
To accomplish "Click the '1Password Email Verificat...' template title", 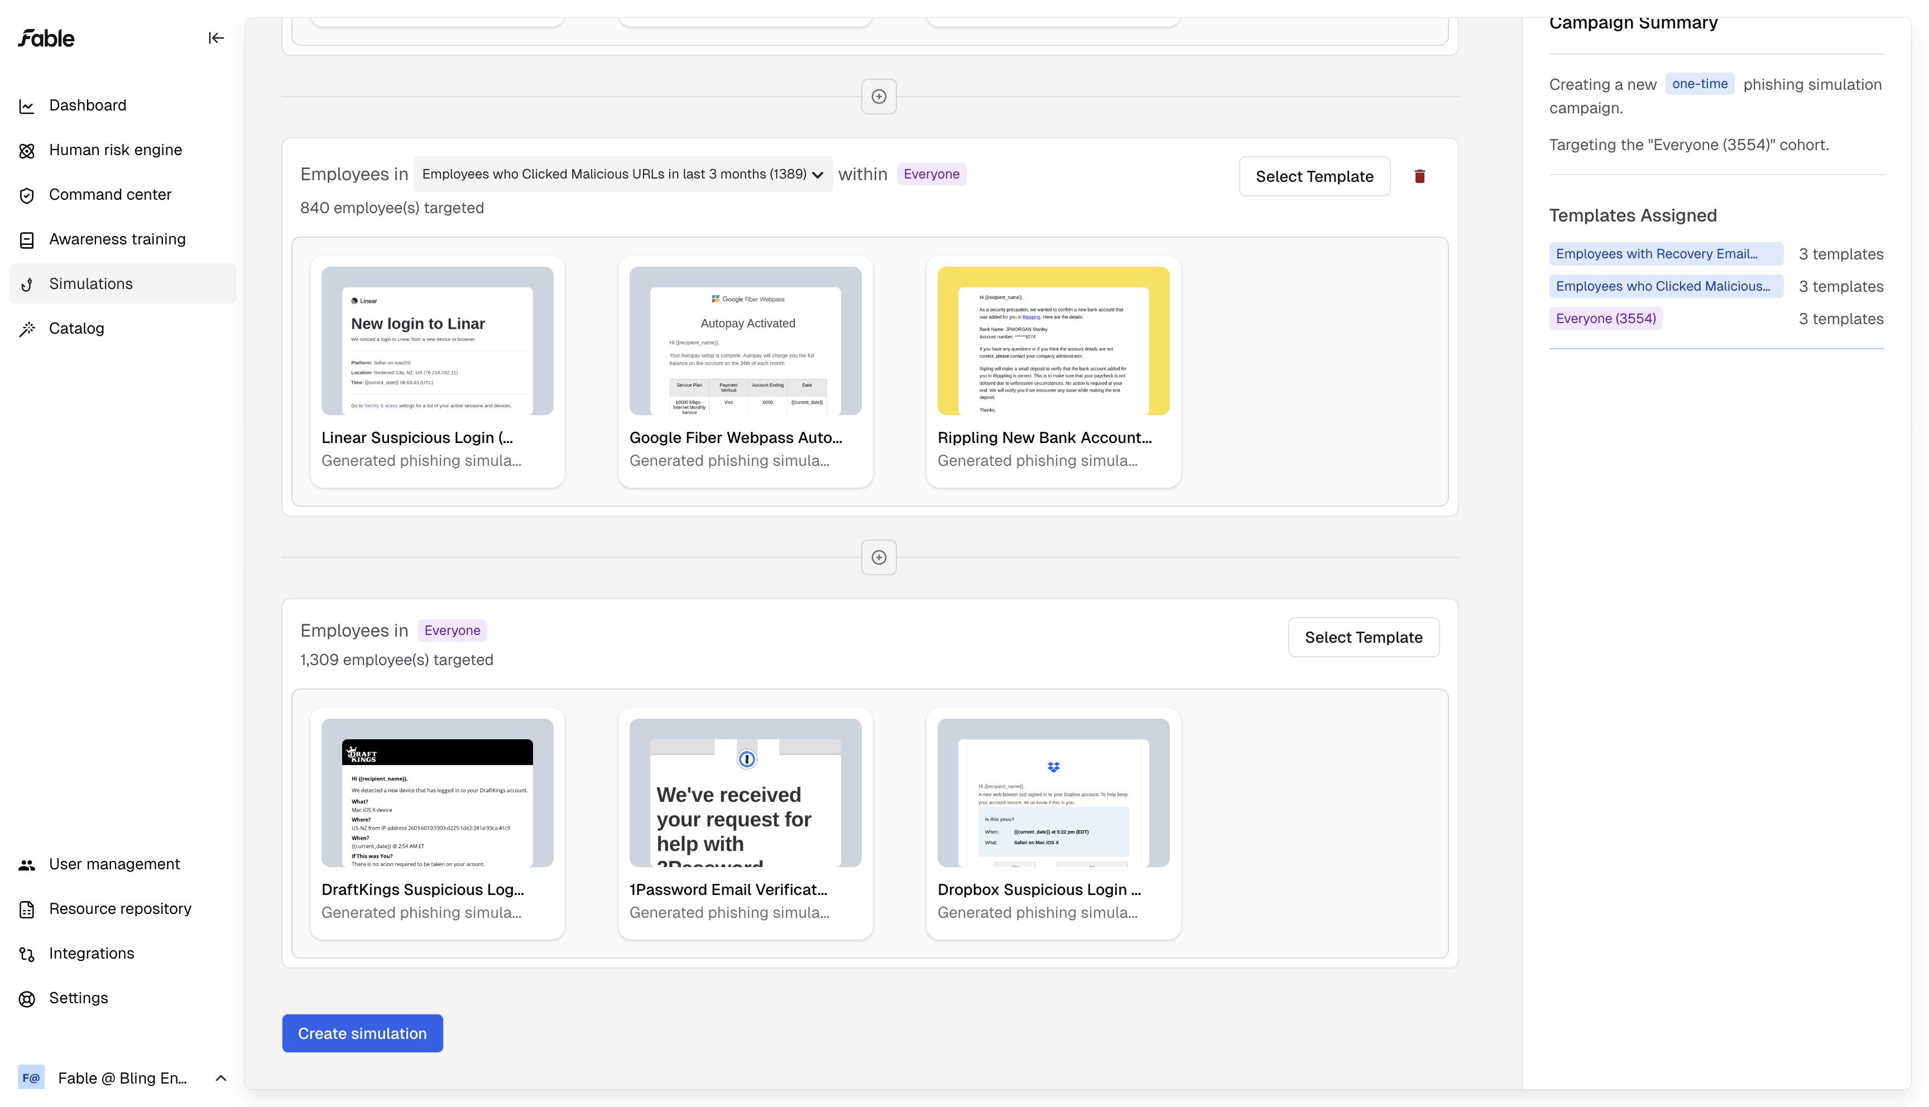I will 728,889.
